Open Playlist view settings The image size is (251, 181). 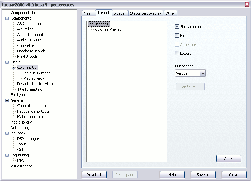click(34, 78)
